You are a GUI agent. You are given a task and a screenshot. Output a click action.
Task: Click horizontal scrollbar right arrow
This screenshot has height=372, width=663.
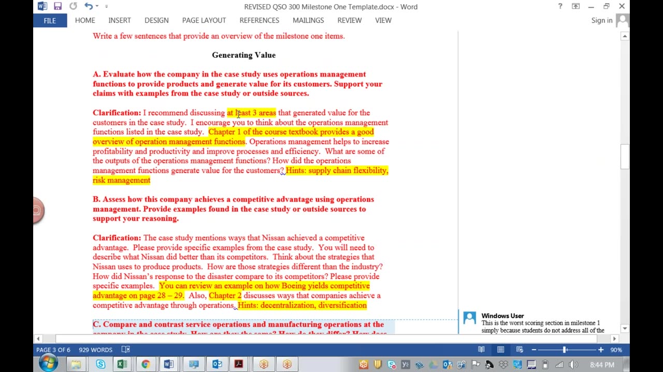tap(614, 339)
